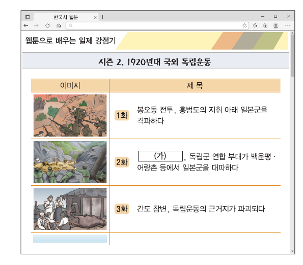The image size is (303, 265).
Task: Click the 백운평·어랑촌 episode title text
Action: coord(206,162)
